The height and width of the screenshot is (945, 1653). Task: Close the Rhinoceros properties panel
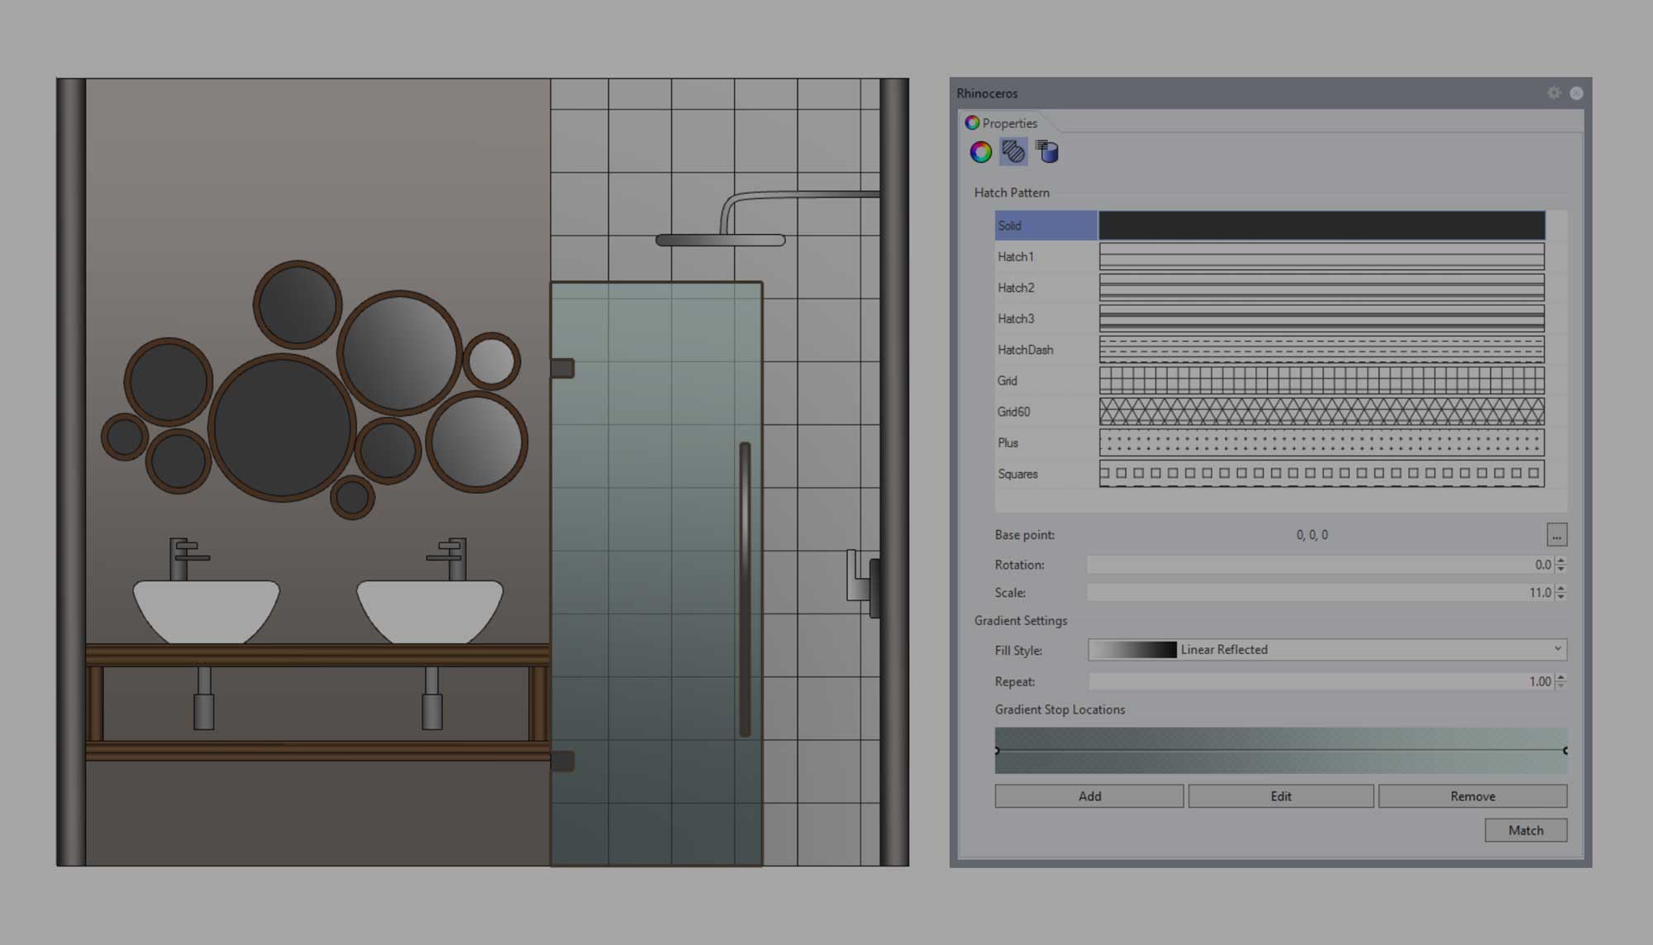tap(1576, 93)
